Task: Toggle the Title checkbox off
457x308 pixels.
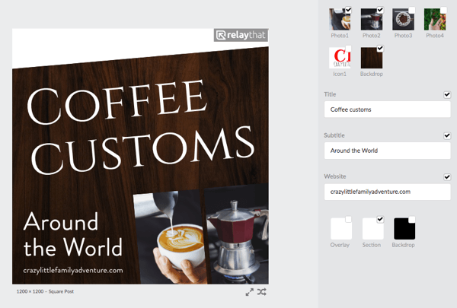Action: click(x=447, y=94)
